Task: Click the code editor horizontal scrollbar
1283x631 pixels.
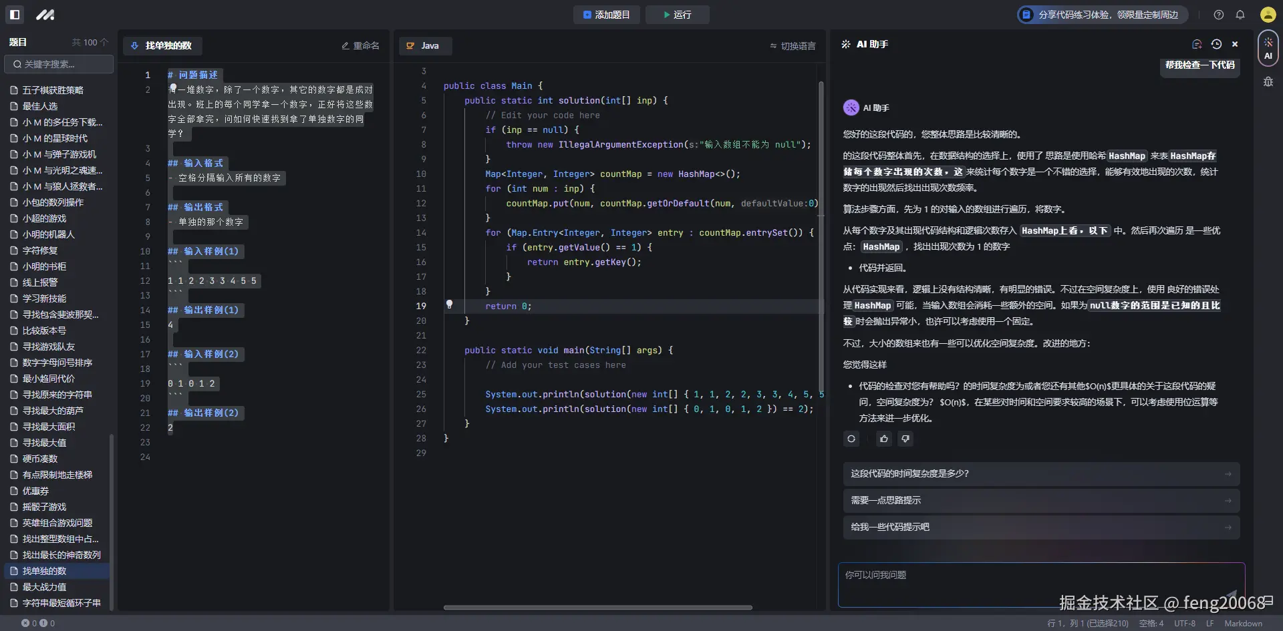Action: tap(597, 608)
